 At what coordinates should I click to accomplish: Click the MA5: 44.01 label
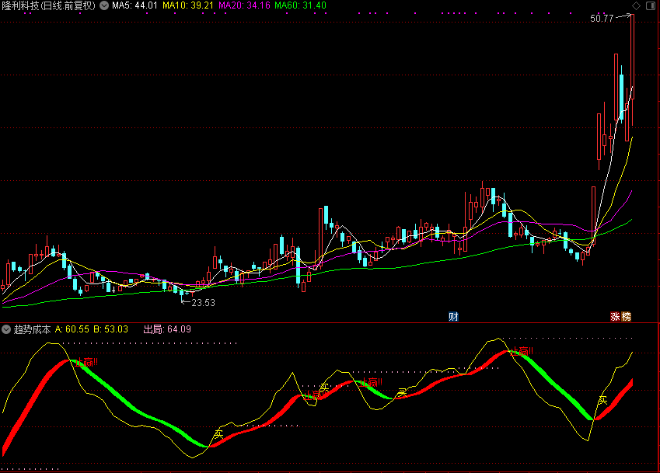point(134,6)
